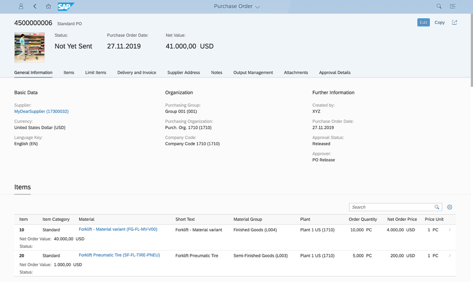Screen dimensions: 473x282
Task: Click the PO Release approver value
Action: [324, 160]
